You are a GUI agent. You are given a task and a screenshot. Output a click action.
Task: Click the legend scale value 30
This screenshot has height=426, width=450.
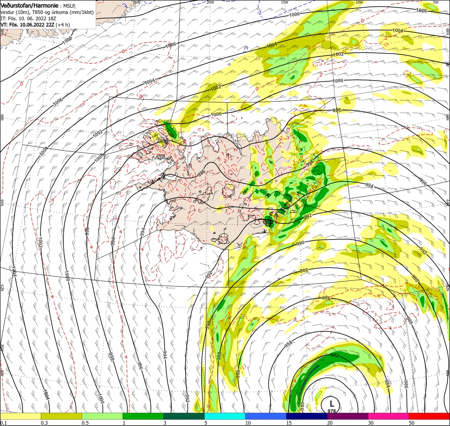(x=371, y=423)
